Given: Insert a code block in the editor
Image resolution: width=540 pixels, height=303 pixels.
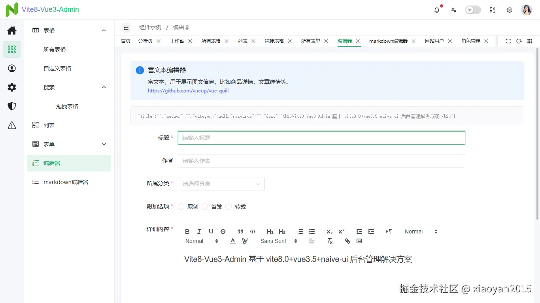Looking at the screenshot, I should pos(253,231).
